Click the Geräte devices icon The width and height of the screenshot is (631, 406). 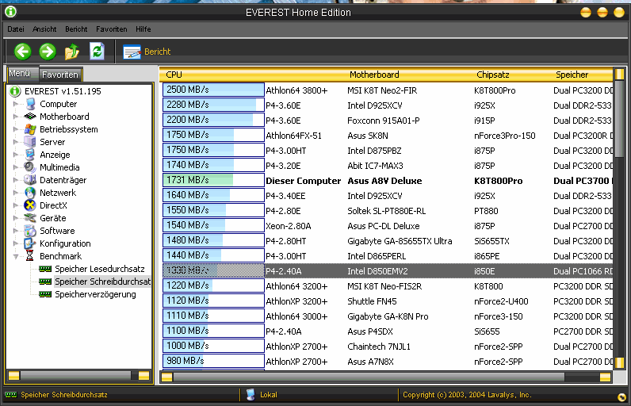(x=30, y=218)
